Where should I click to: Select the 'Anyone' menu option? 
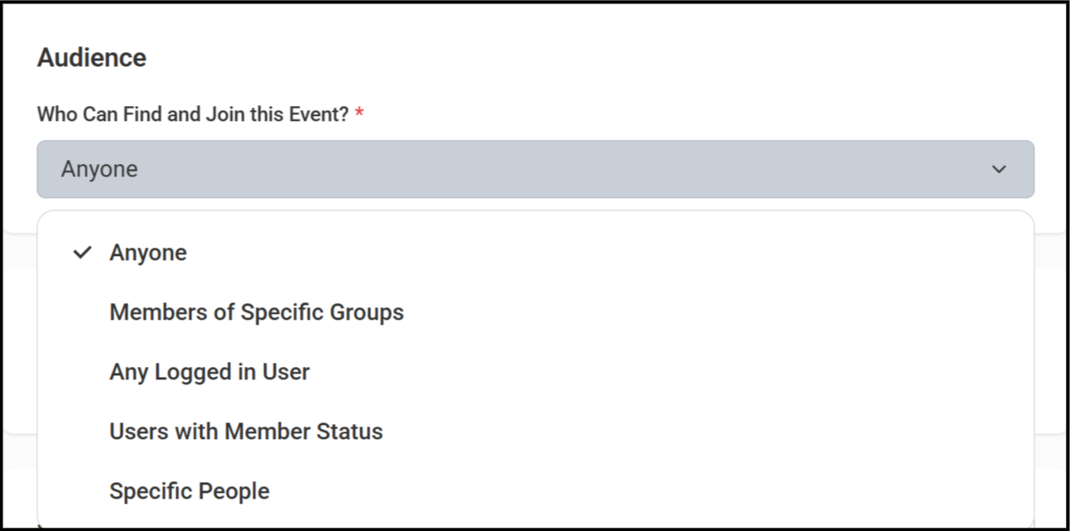pyautogui.click(x=148, y=253)
